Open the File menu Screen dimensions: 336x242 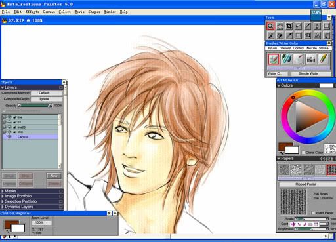tap(6, 12)
